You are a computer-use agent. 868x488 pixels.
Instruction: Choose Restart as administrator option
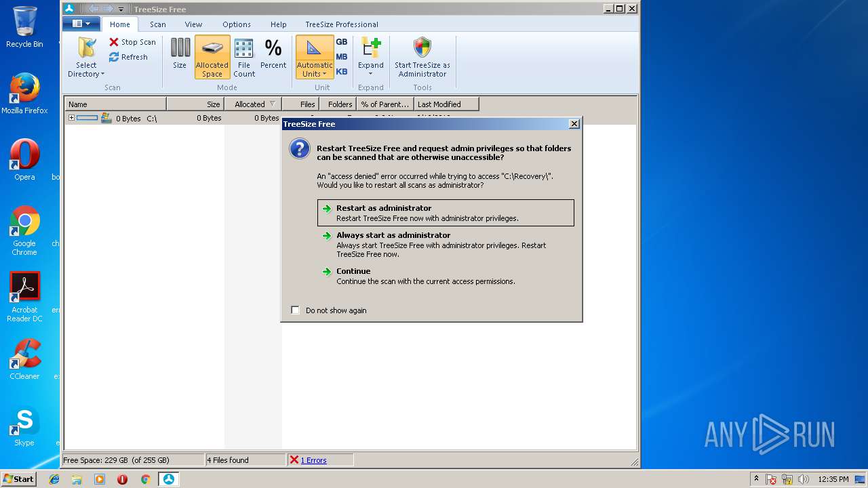446,213
